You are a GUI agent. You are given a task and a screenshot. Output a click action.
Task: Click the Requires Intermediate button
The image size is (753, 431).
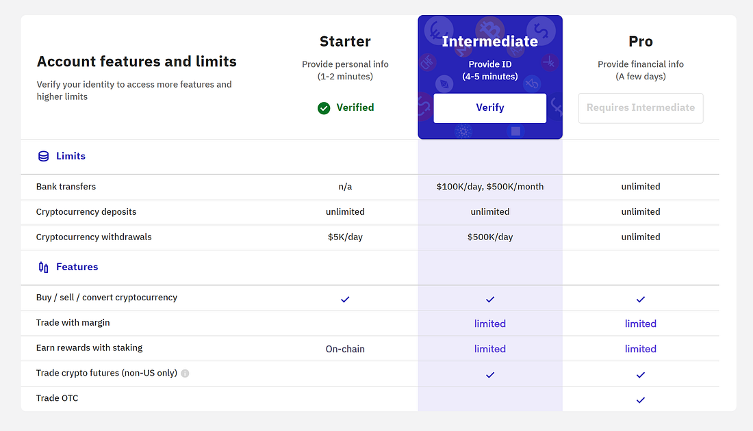pos(641,108)
